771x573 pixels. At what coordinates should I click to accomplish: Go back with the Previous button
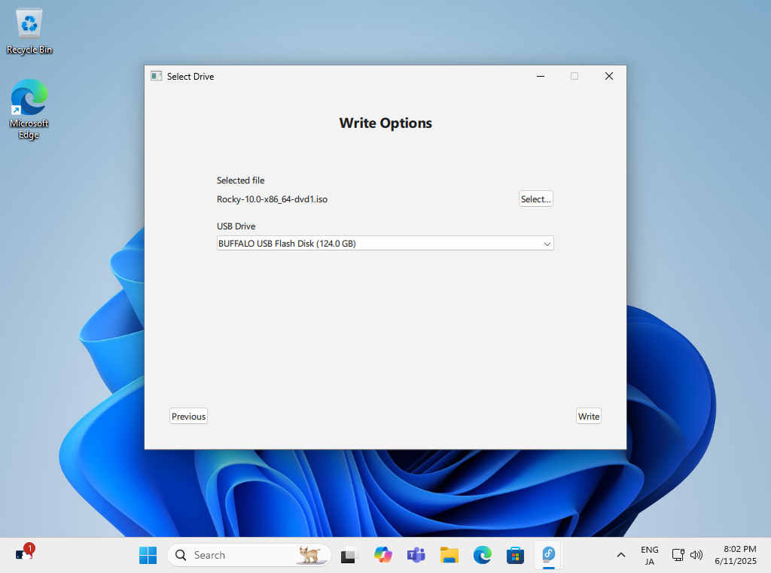coord(188,417)
